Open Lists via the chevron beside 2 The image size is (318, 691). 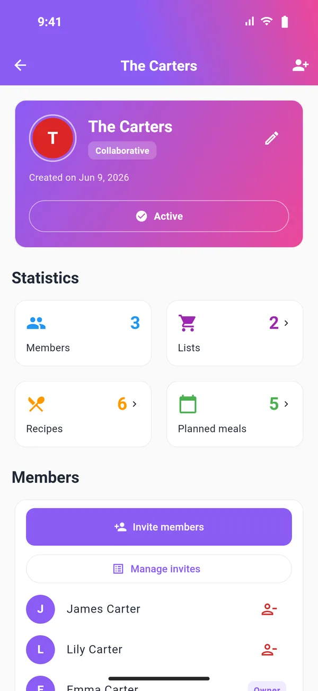click(x=286, y=323)
